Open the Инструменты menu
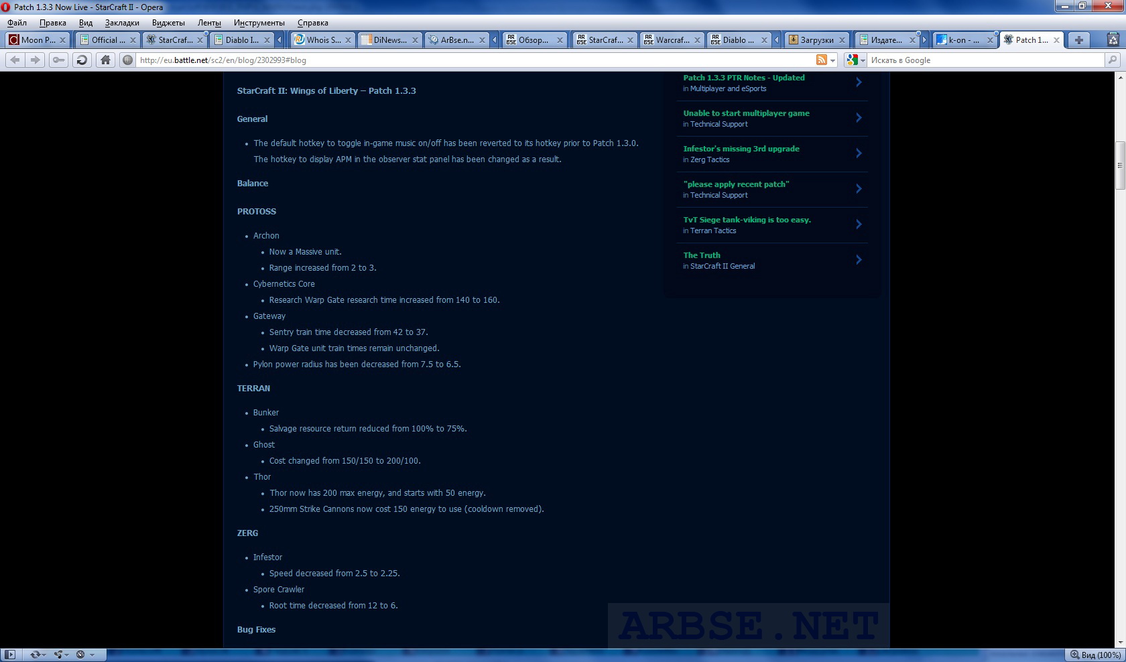1126x662 pixels. click(x=259, y=23)
